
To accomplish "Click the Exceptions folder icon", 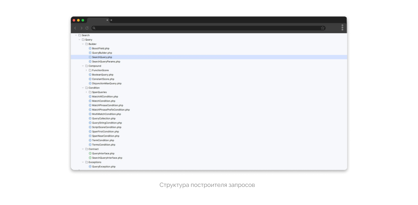I will tap(87, 162).
